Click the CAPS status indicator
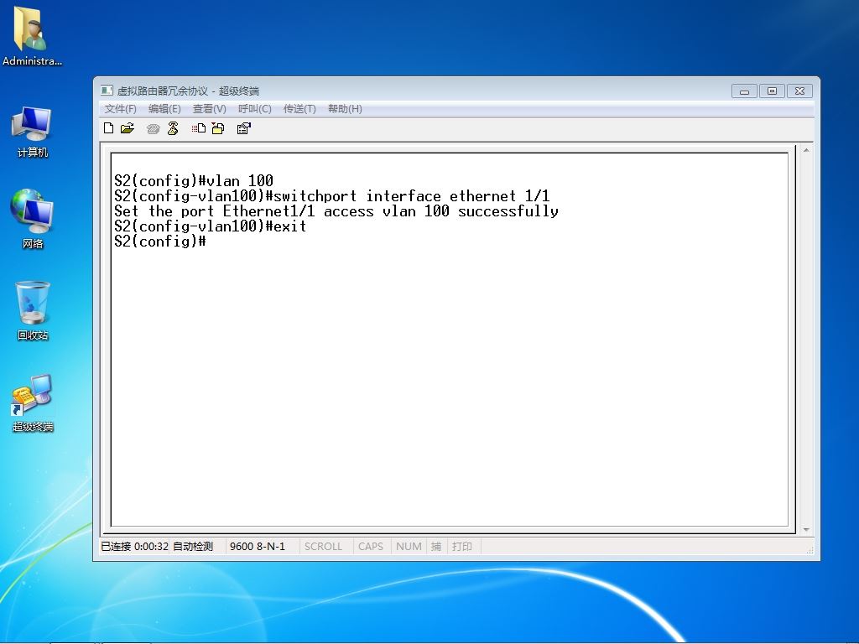Image resolution: width=859 pixels, height=644 pixels. click(x=370, y=546)
